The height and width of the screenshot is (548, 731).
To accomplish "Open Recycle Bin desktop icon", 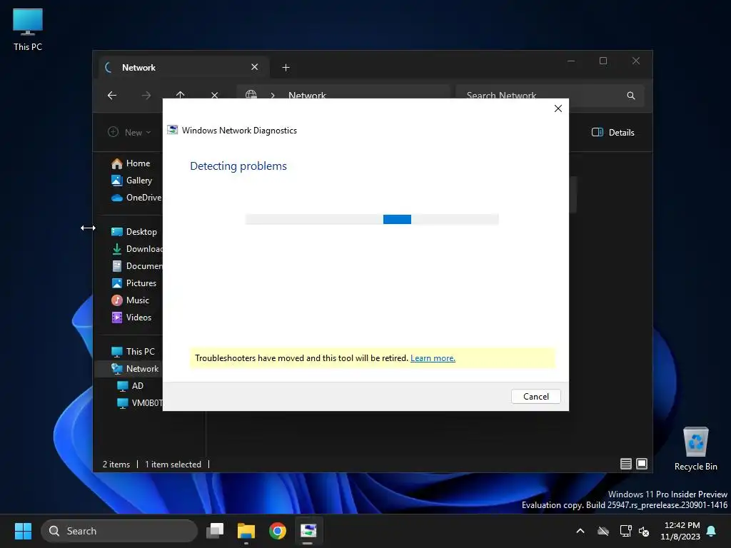I will tap(695, 449).
